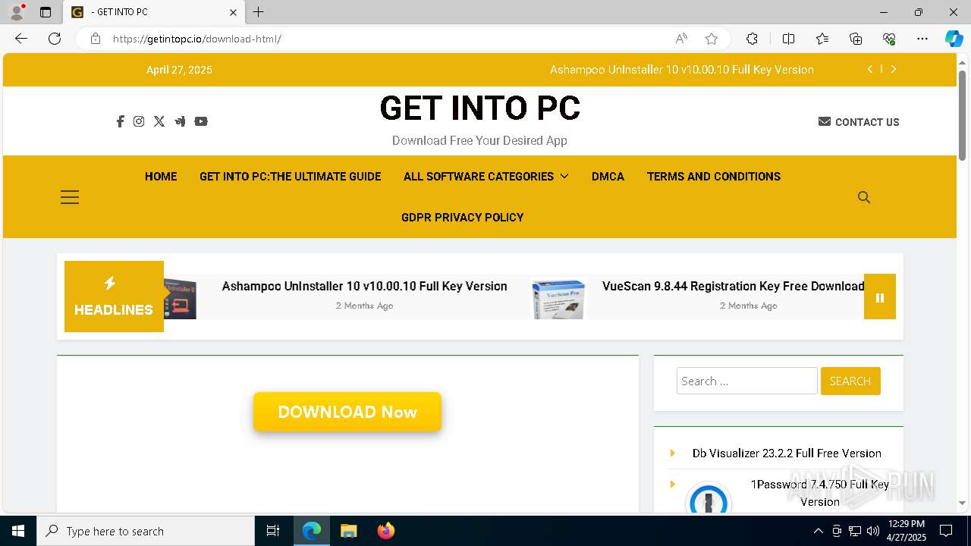Open Collections in Edge toolbar
The image size is (971, 546).
point(856,39)
